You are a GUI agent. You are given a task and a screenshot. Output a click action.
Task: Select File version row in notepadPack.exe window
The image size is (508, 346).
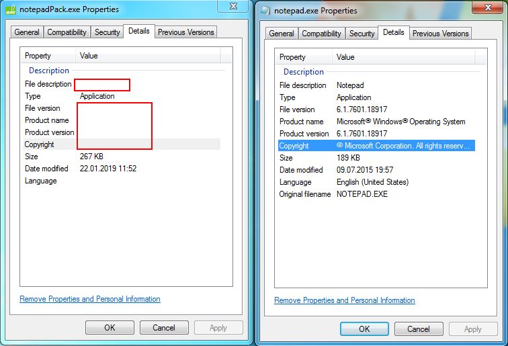tap(121, 108)
